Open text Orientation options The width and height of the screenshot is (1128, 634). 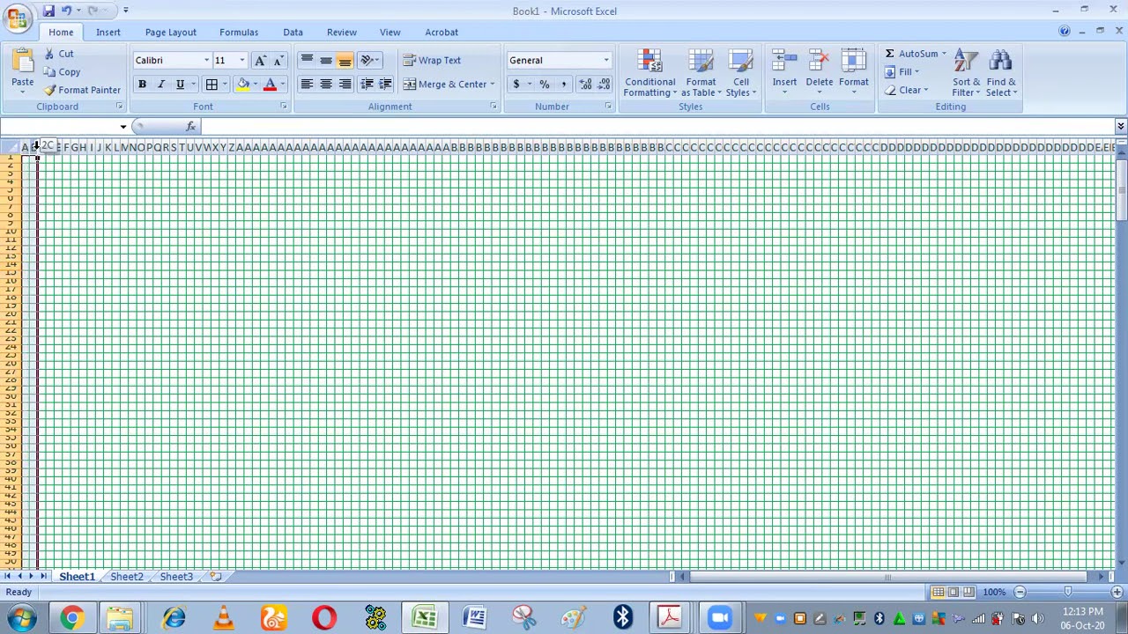(x=369, y=60)
